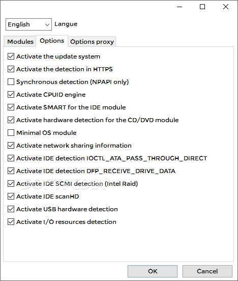Disable Activate USB hardware detection
The height and width of the screenshot is (281, 238).
[11, 209]
